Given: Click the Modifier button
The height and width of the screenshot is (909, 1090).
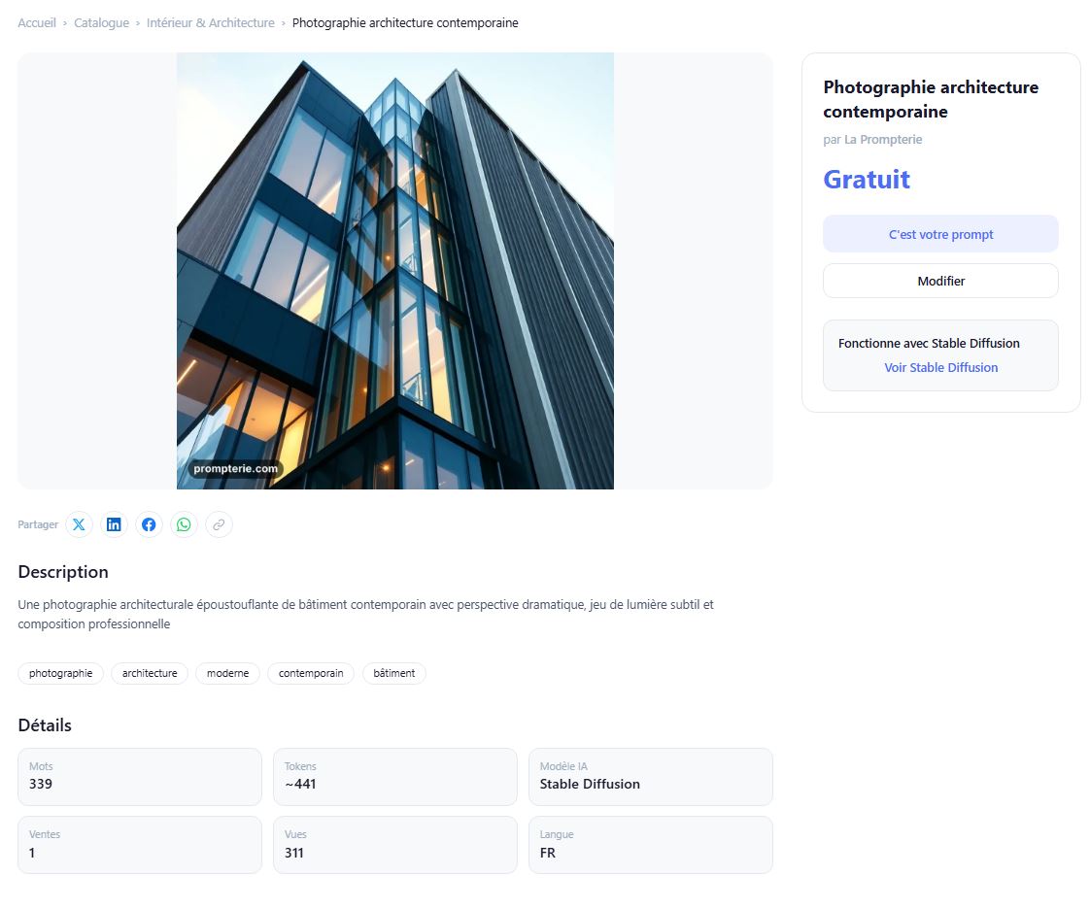Looking at the screenshot, I should (940, 281).
